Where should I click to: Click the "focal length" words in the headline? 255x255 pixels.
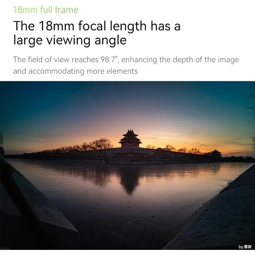[112, 26]
